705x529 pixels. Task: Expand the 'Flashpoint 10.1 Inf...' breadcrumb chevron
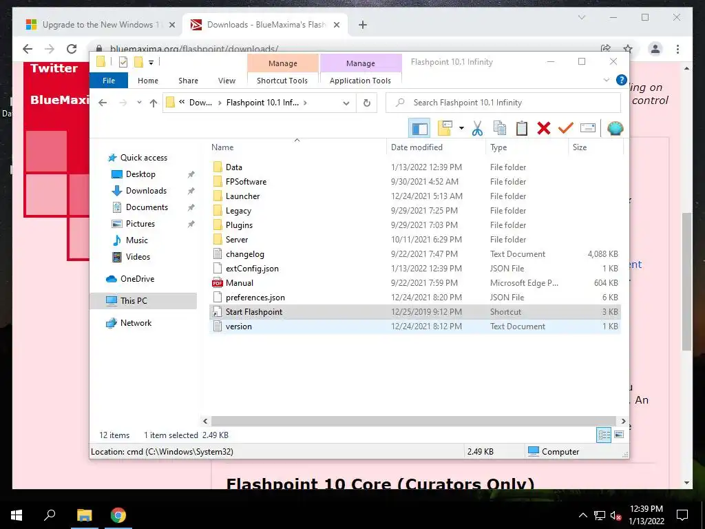[305, 103]
